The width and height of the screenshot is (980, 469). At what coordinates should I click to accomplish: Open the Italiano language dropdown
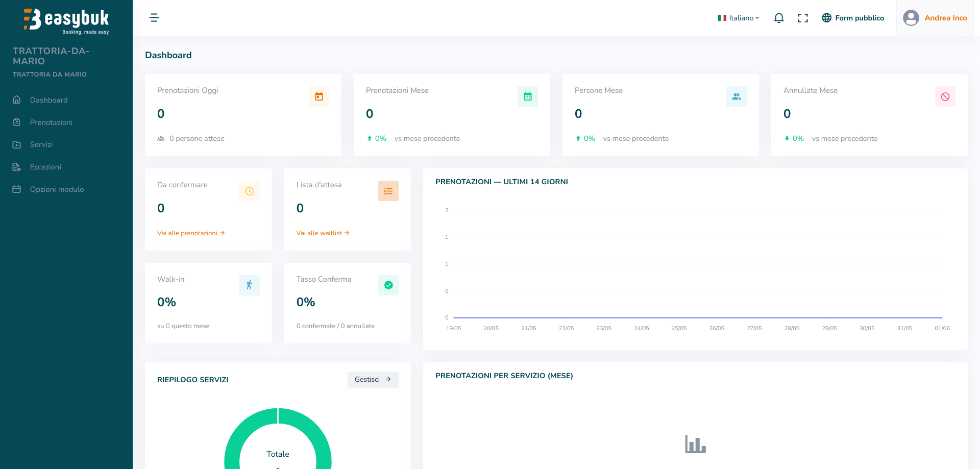coord(739,18)
